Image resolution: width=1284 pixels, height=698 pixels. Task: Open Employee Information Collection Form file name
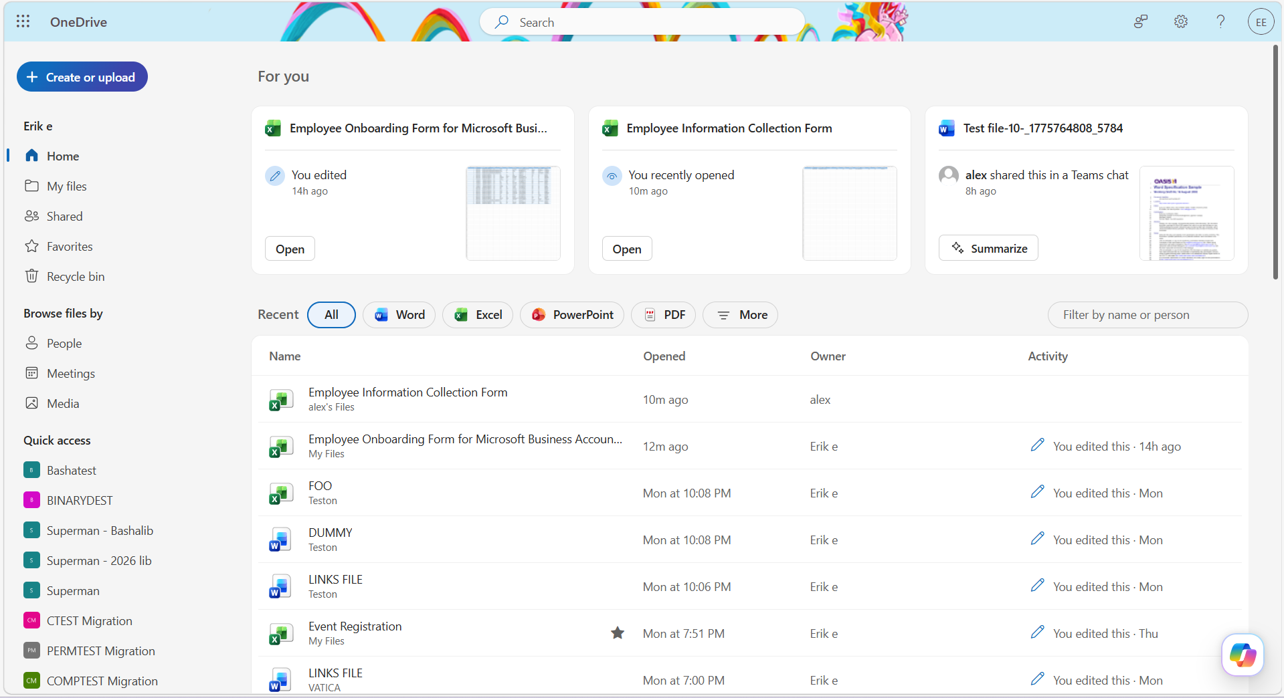407,392
